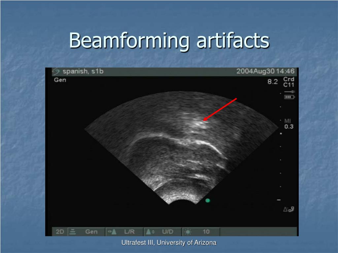Click the SonoSite logo beside spanish, s1b

click(x=56, y=71)
